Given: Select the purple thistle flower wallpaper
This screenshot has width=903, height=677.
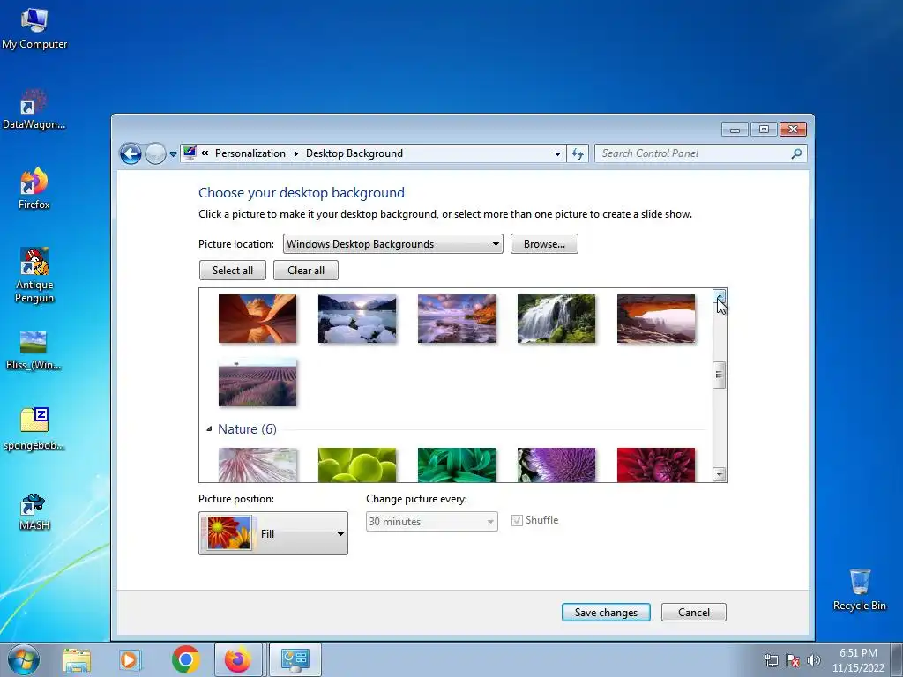Looking at the screenshot, I should pyautogui.click(x=556, y=465).
